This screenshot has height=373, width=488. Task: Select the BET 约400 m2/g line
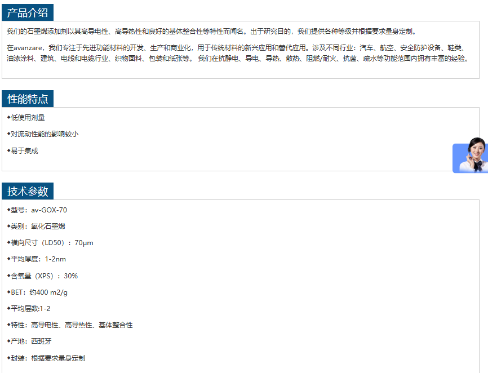tap(39, 292)
